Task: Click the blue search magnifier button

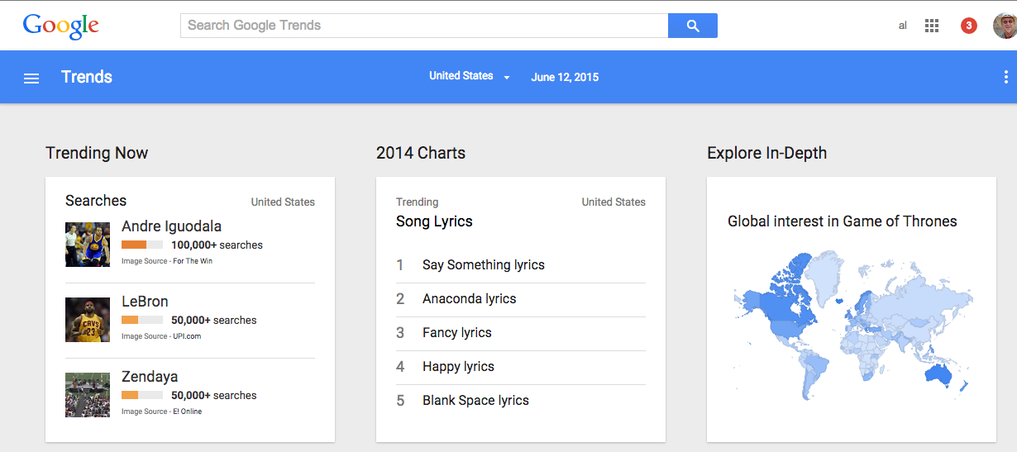Action: click(x=692, y=26)
